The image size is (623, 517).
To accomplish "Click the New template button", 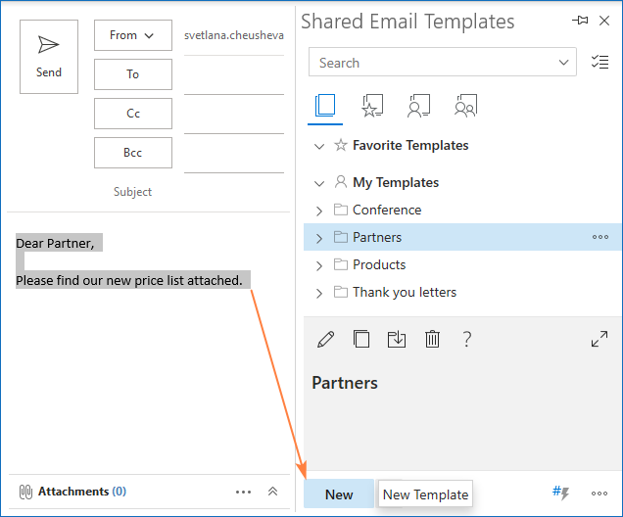I will coord(339,493).
